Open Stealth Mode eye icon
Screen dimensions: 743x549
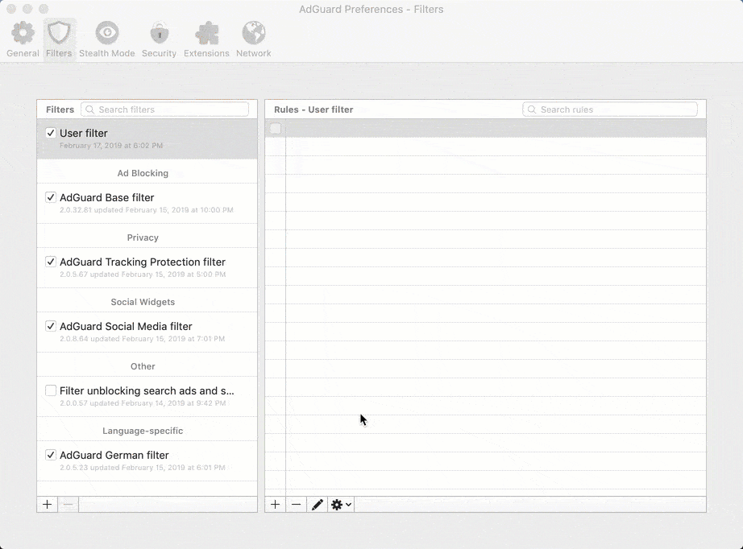[x=107, y=33]
